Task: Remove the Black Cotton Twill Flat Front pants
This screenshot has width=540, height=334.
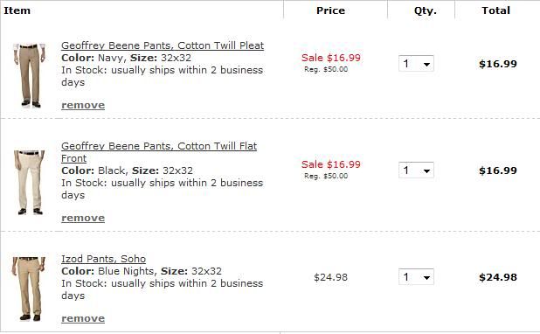Action: (x=83, y=218)
